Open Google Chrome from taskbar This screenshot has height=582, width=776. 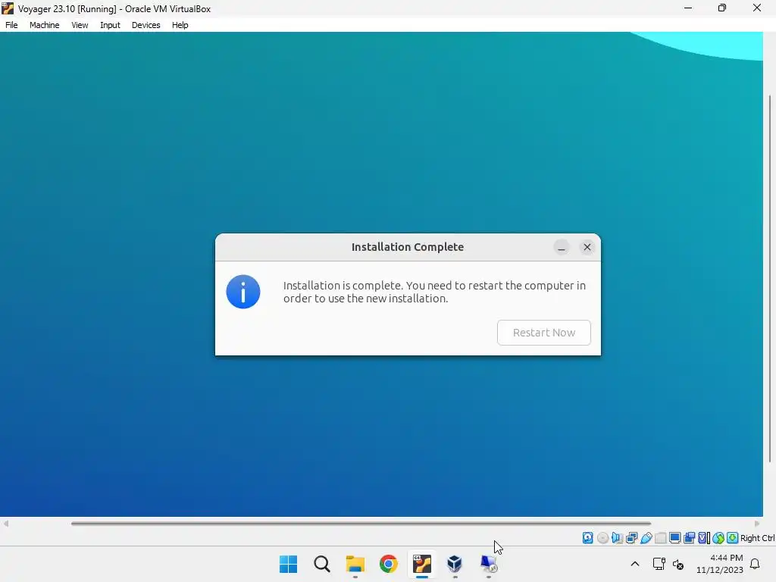[x=389, y=564]
